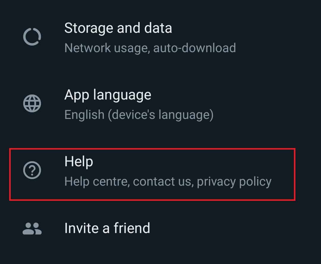The image size is (321, 264).
Task: Open the Help title entry
Action: [79, 161]
